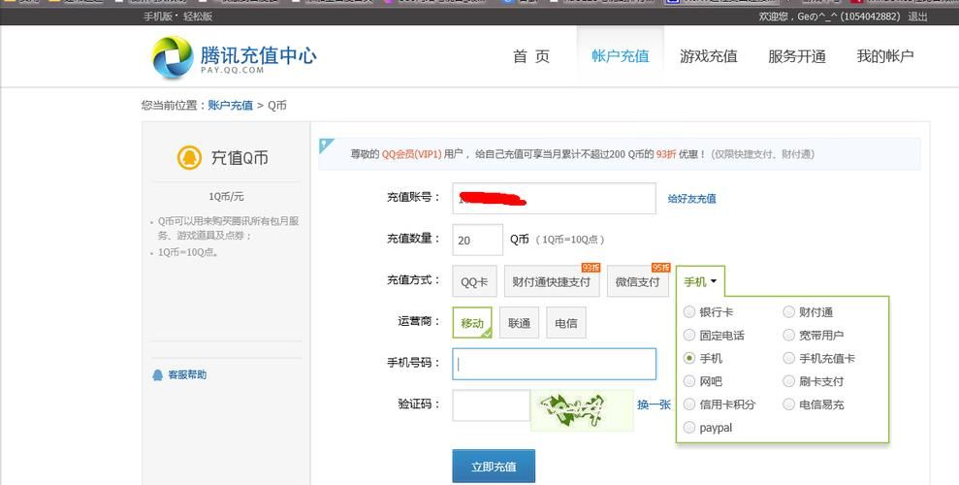The image size is (959, 485).
Task: Click the customer service bell icon
Action: pyautogui.click(x=158, y=375)
